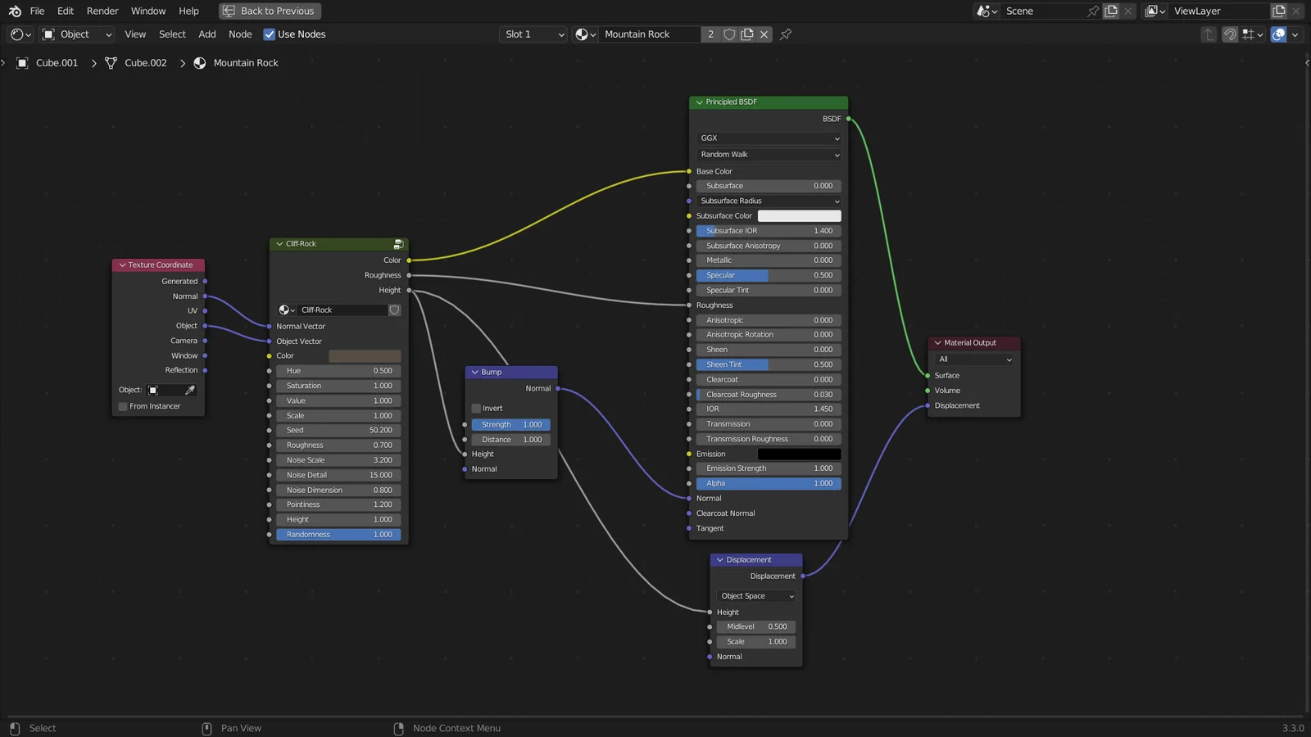Open the Slot 1 dropdown
1311x737 pixels.
click(x=534, y=34)
